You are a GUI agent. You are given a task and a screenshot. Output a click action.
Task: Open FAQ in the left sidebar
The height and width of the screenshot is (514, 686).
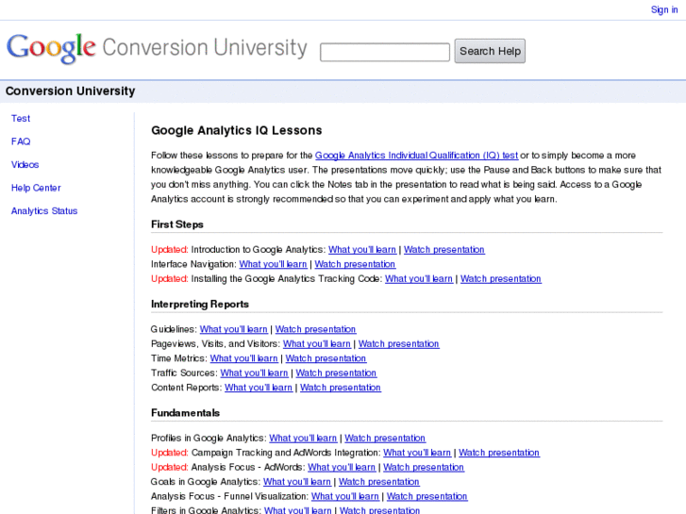pyautogui.click(x=21, y=141)
